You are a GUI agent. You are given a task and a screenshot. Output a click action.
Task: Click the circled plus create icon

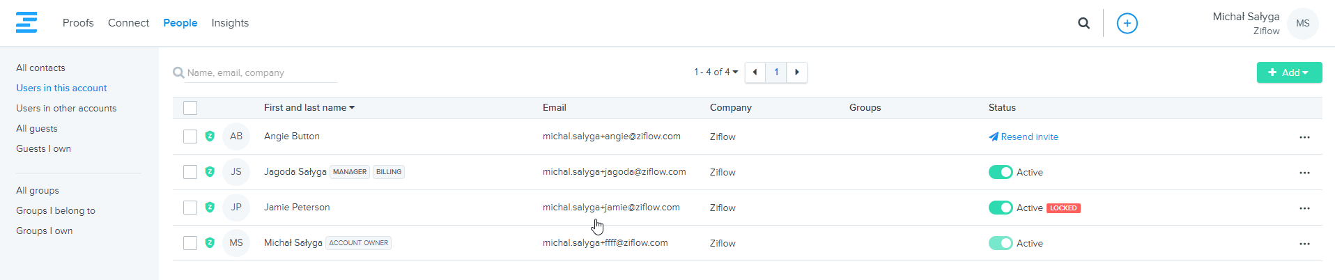point(1127,23)
